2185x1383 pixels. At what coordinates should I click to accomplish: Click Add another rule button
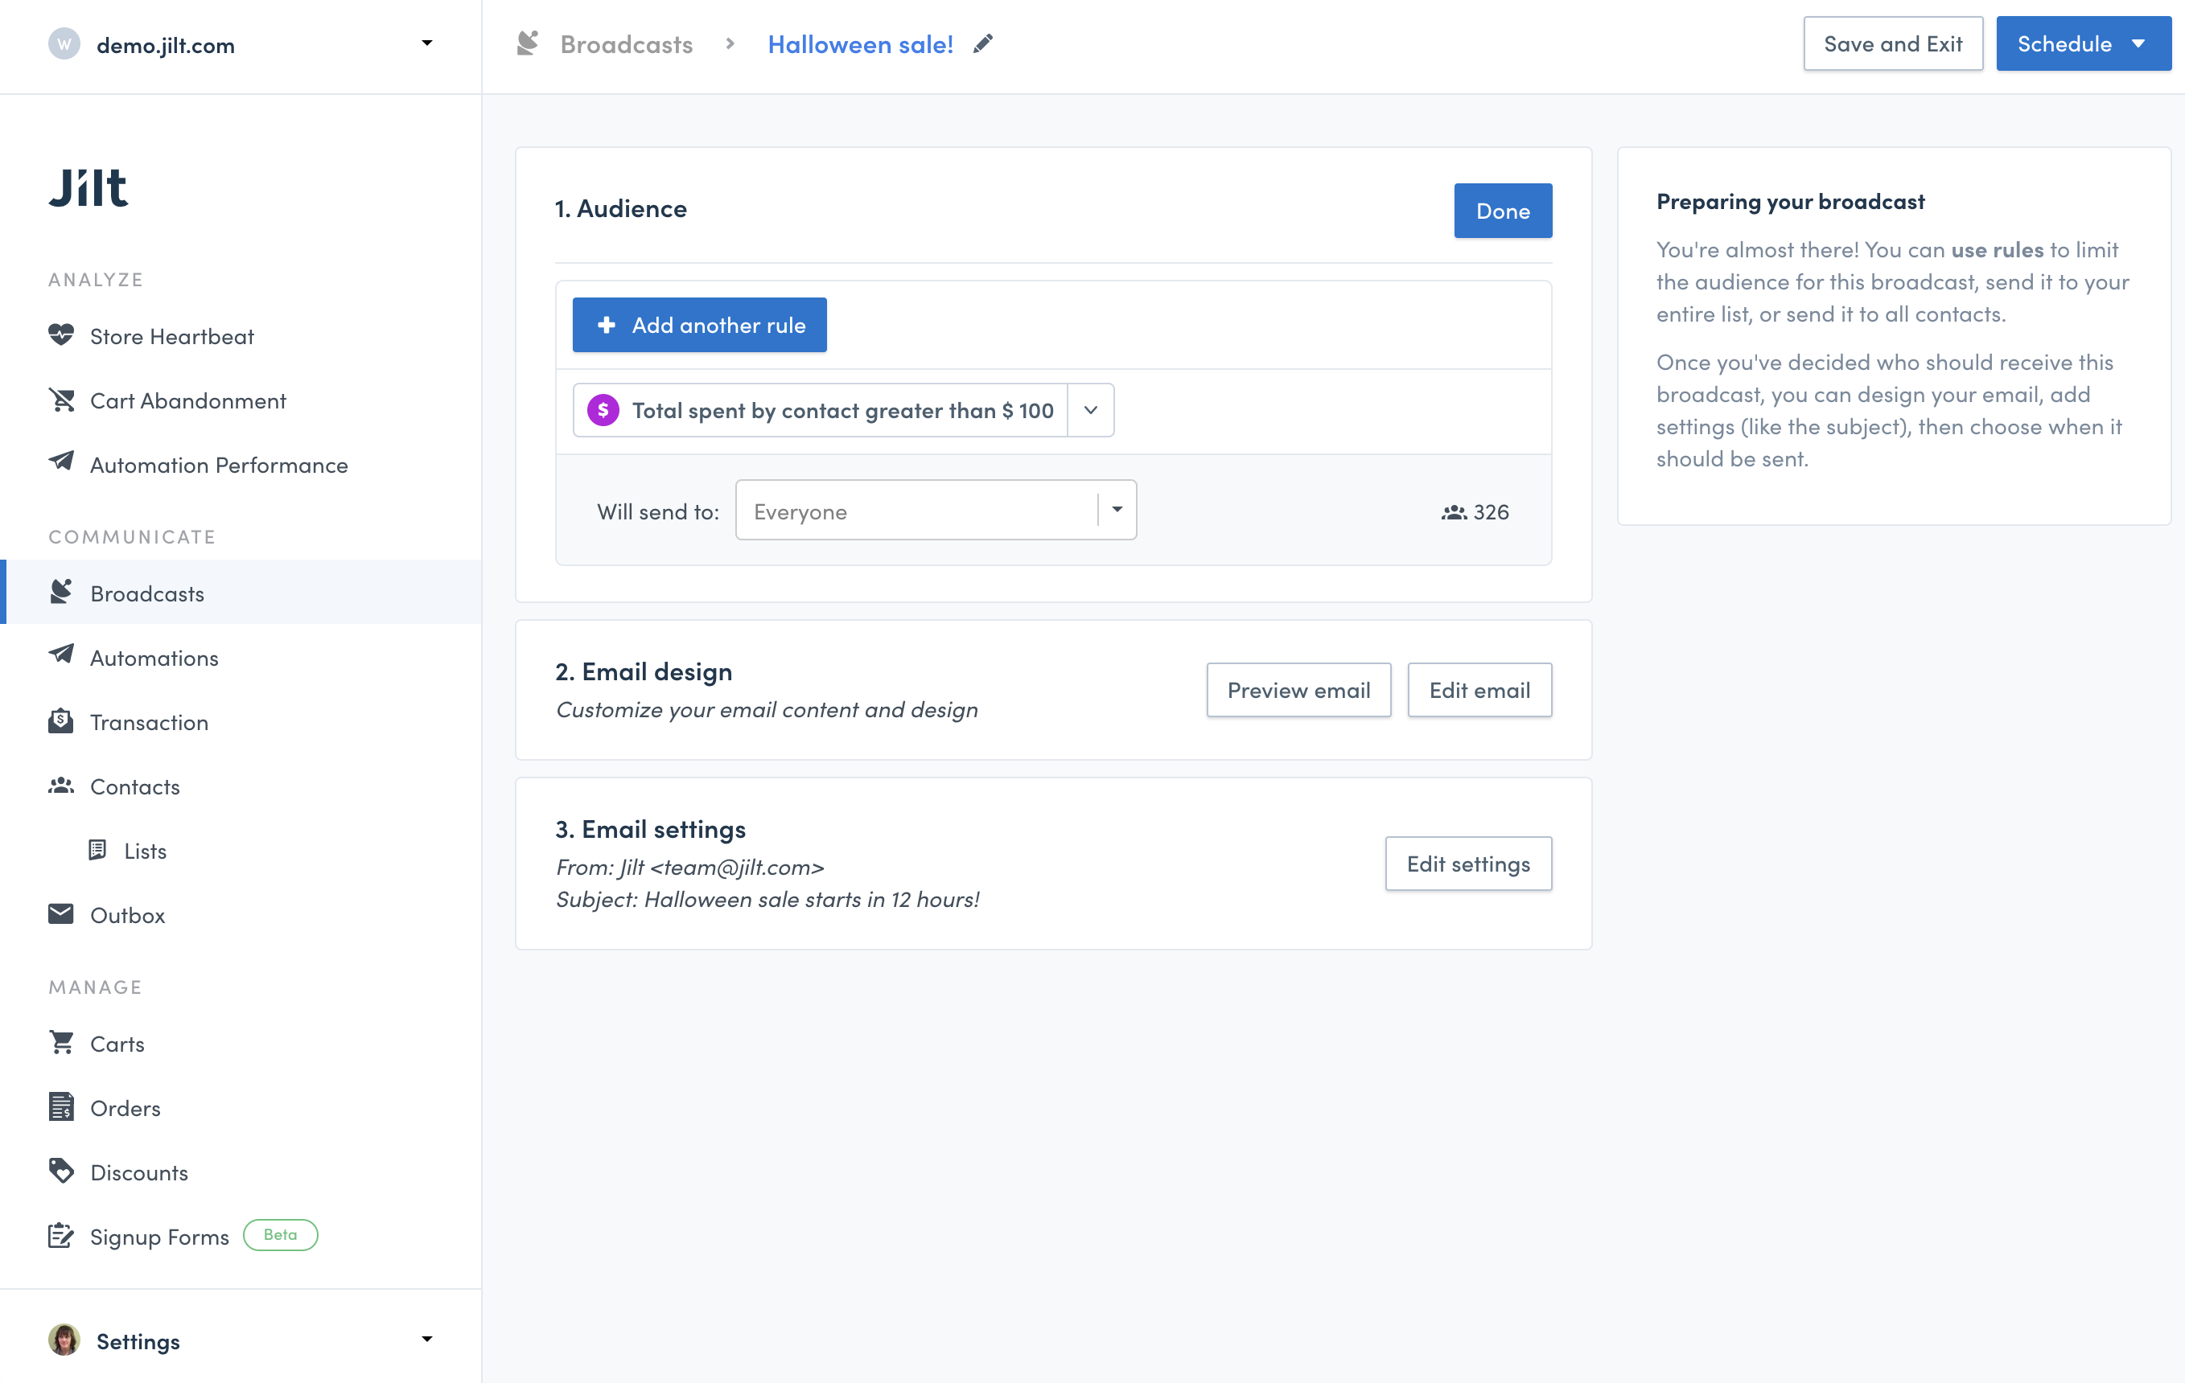[698, 325]
